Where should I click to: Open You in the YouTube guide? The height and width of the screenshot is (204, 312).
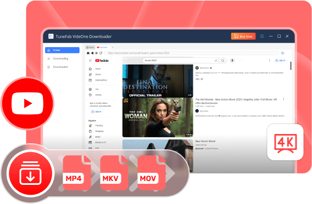pos(94,89)
